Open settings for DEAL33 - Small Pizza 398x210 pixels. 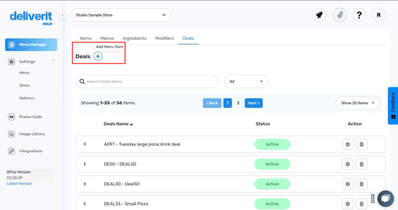pyautogui.click(x=348, y=204)
